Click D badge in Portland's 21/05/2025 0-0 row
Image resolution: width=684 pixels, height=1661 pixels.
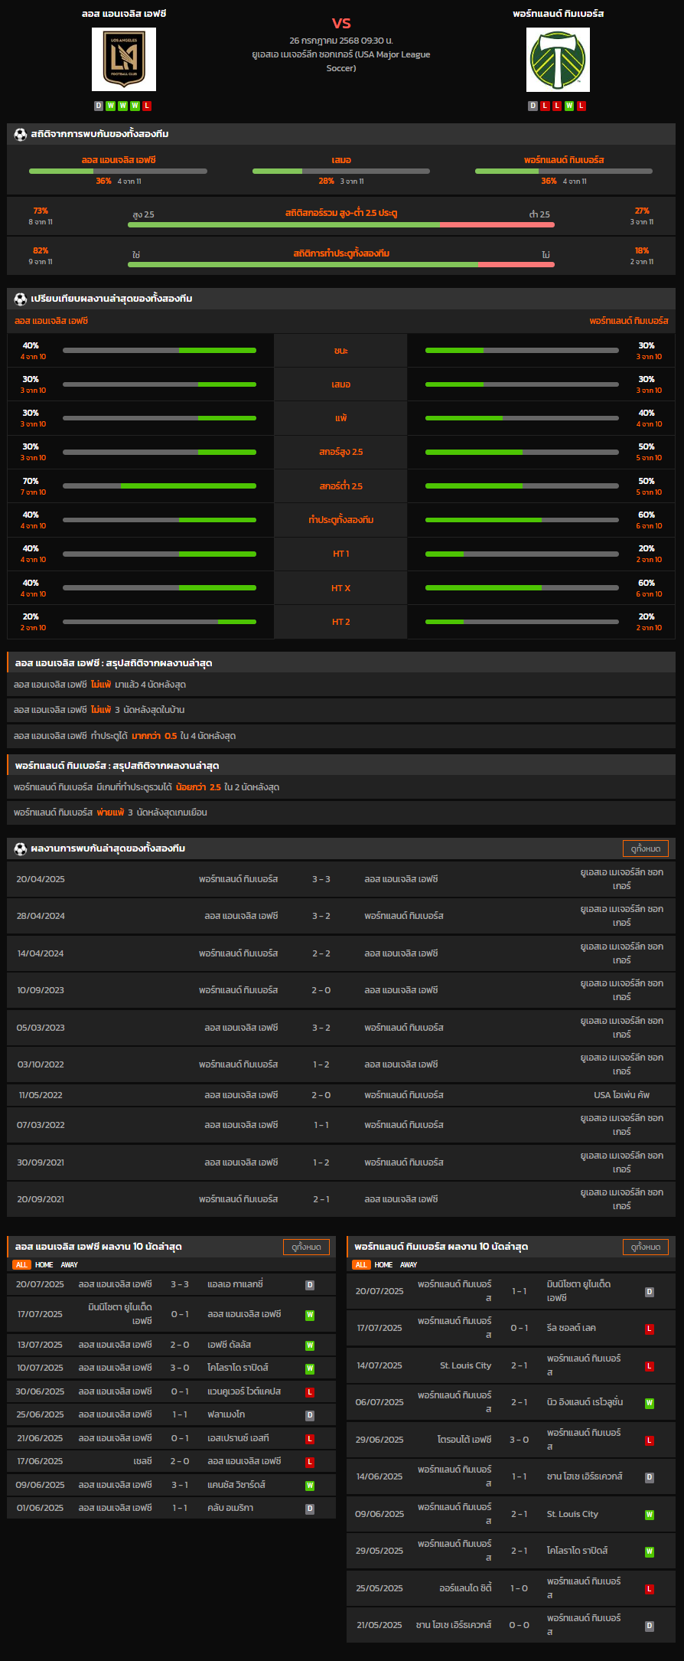(x=650, y=1626)
